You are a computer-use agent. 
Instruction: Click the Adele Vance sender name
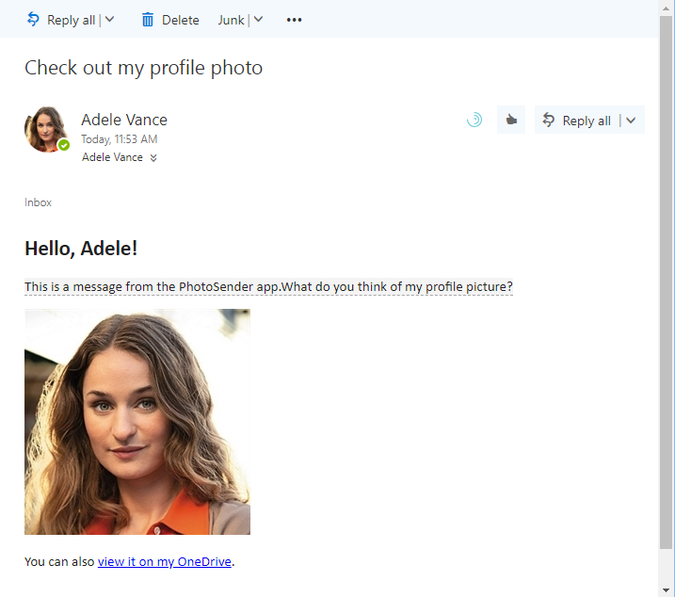[124, 120]
